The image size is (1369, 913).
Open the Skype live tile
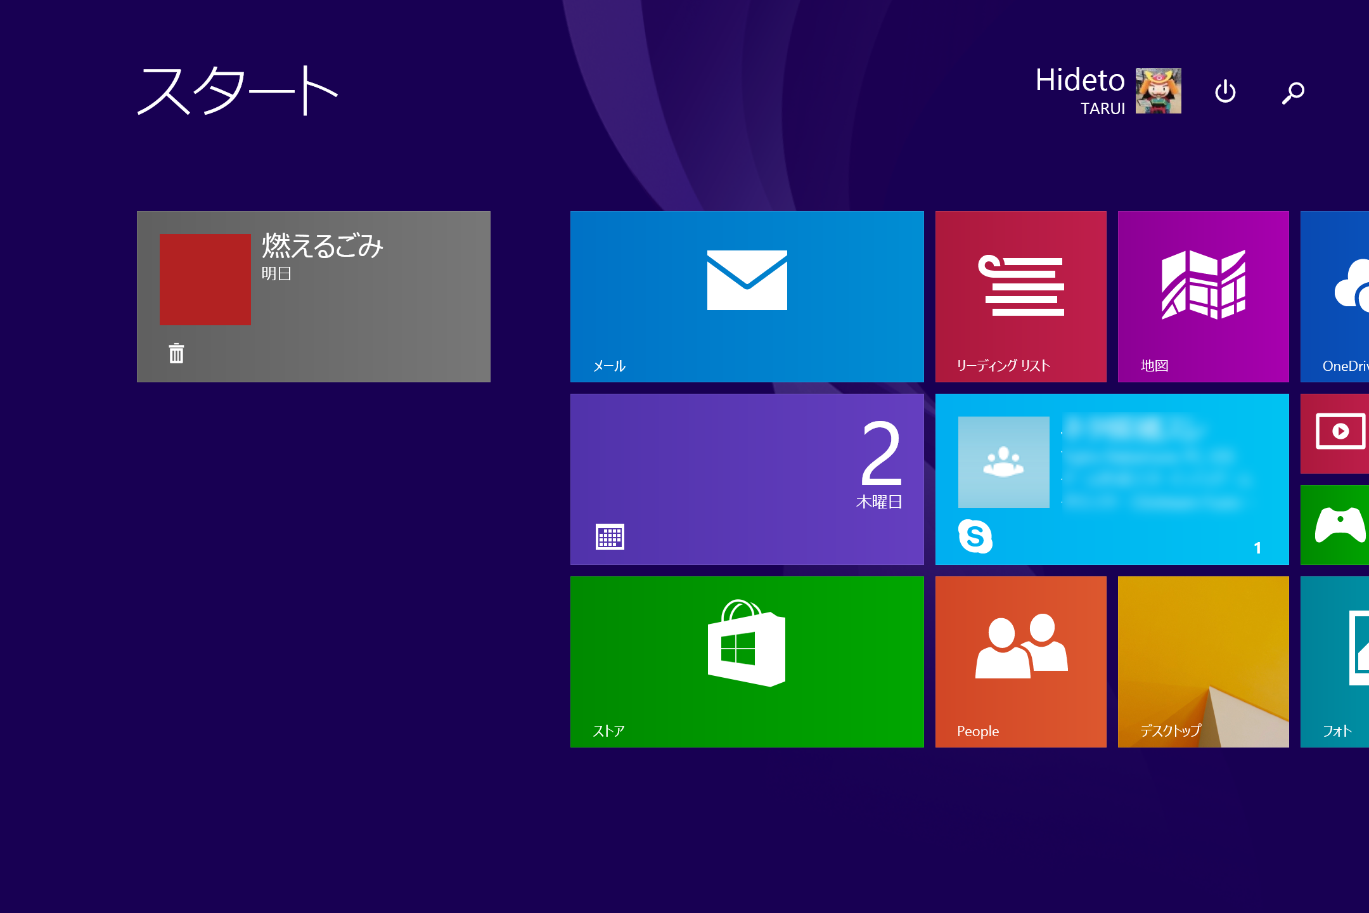click(x=1112, y=479)
